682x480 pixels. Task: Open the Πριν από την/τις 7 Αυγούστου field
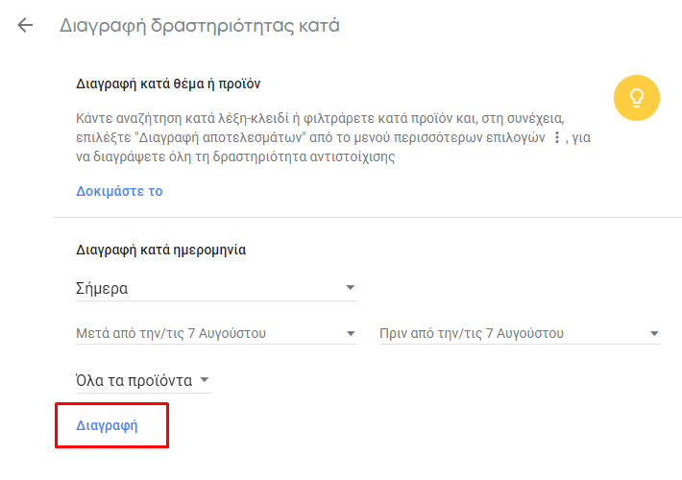click(520, 333)
